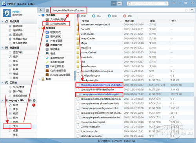Select 更多 under the device section
The width and height of the screenshot is (196, 143).
(15, 135)
